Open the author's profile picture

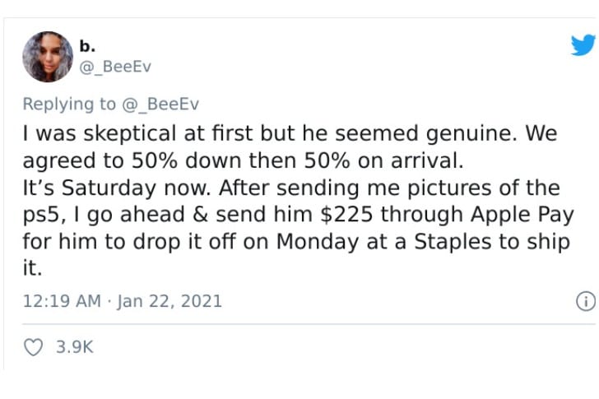[x=48, y=57]
